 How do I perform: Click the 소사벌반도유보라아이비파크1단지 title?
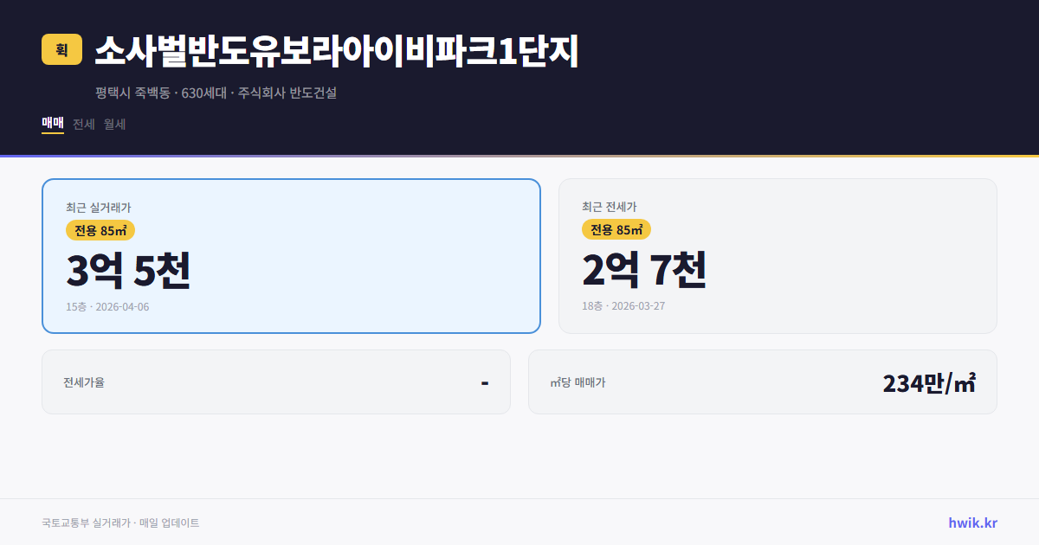click(x=338, y=53)
